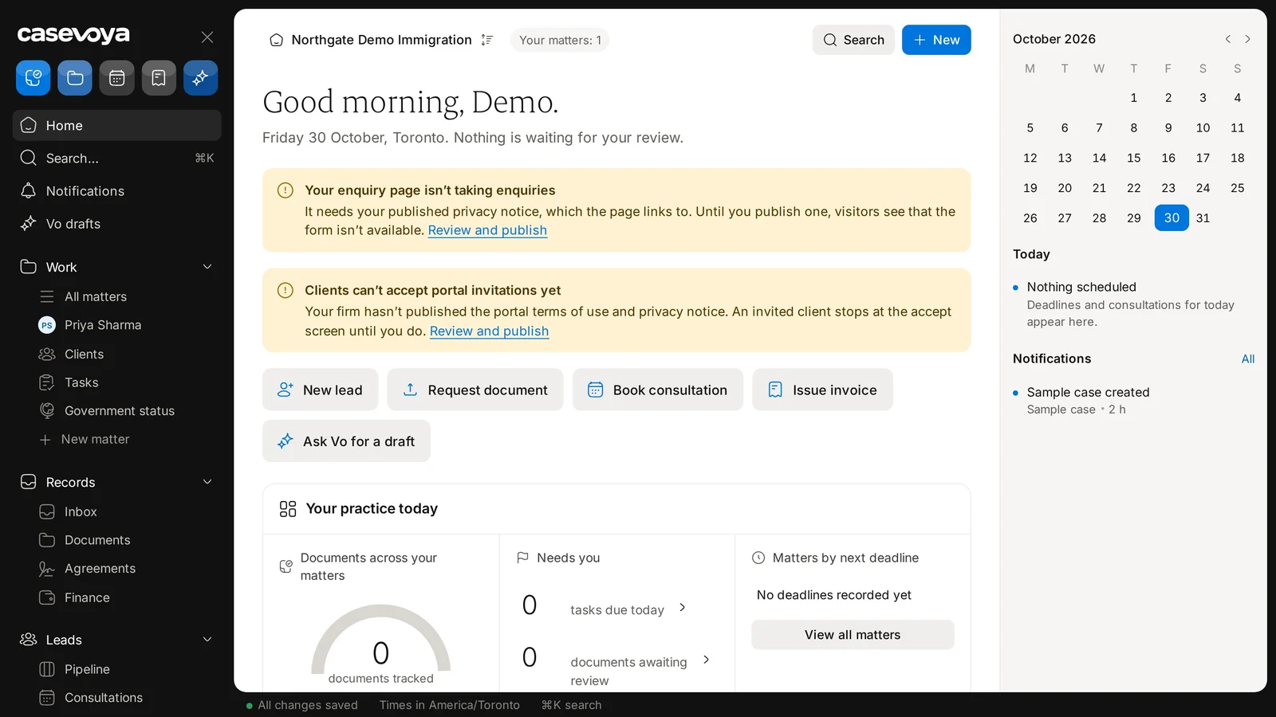The height and width of the screenshot is (717, 1276).
Task: Click View all matters button
Action: pyautogui.click(x=853, y=635)
